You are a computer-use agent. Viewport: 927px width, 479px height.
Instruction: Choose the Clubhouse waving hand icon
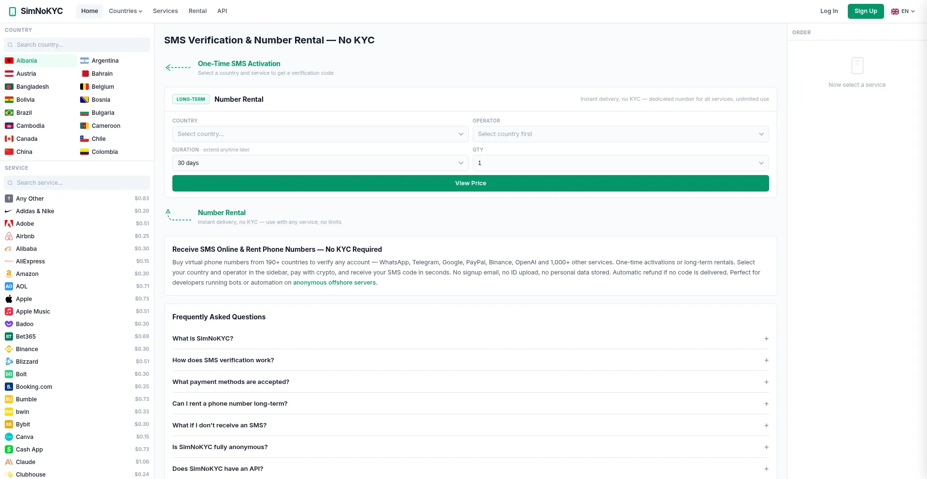coord(9,475)
